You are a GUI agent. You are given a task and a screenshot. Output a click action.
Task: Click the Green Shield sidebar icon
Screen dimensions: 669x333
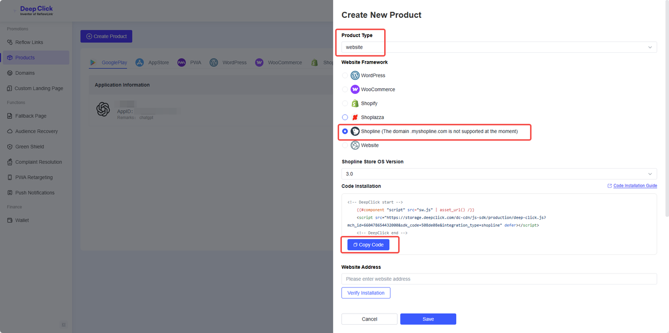(x=10, y=147)
